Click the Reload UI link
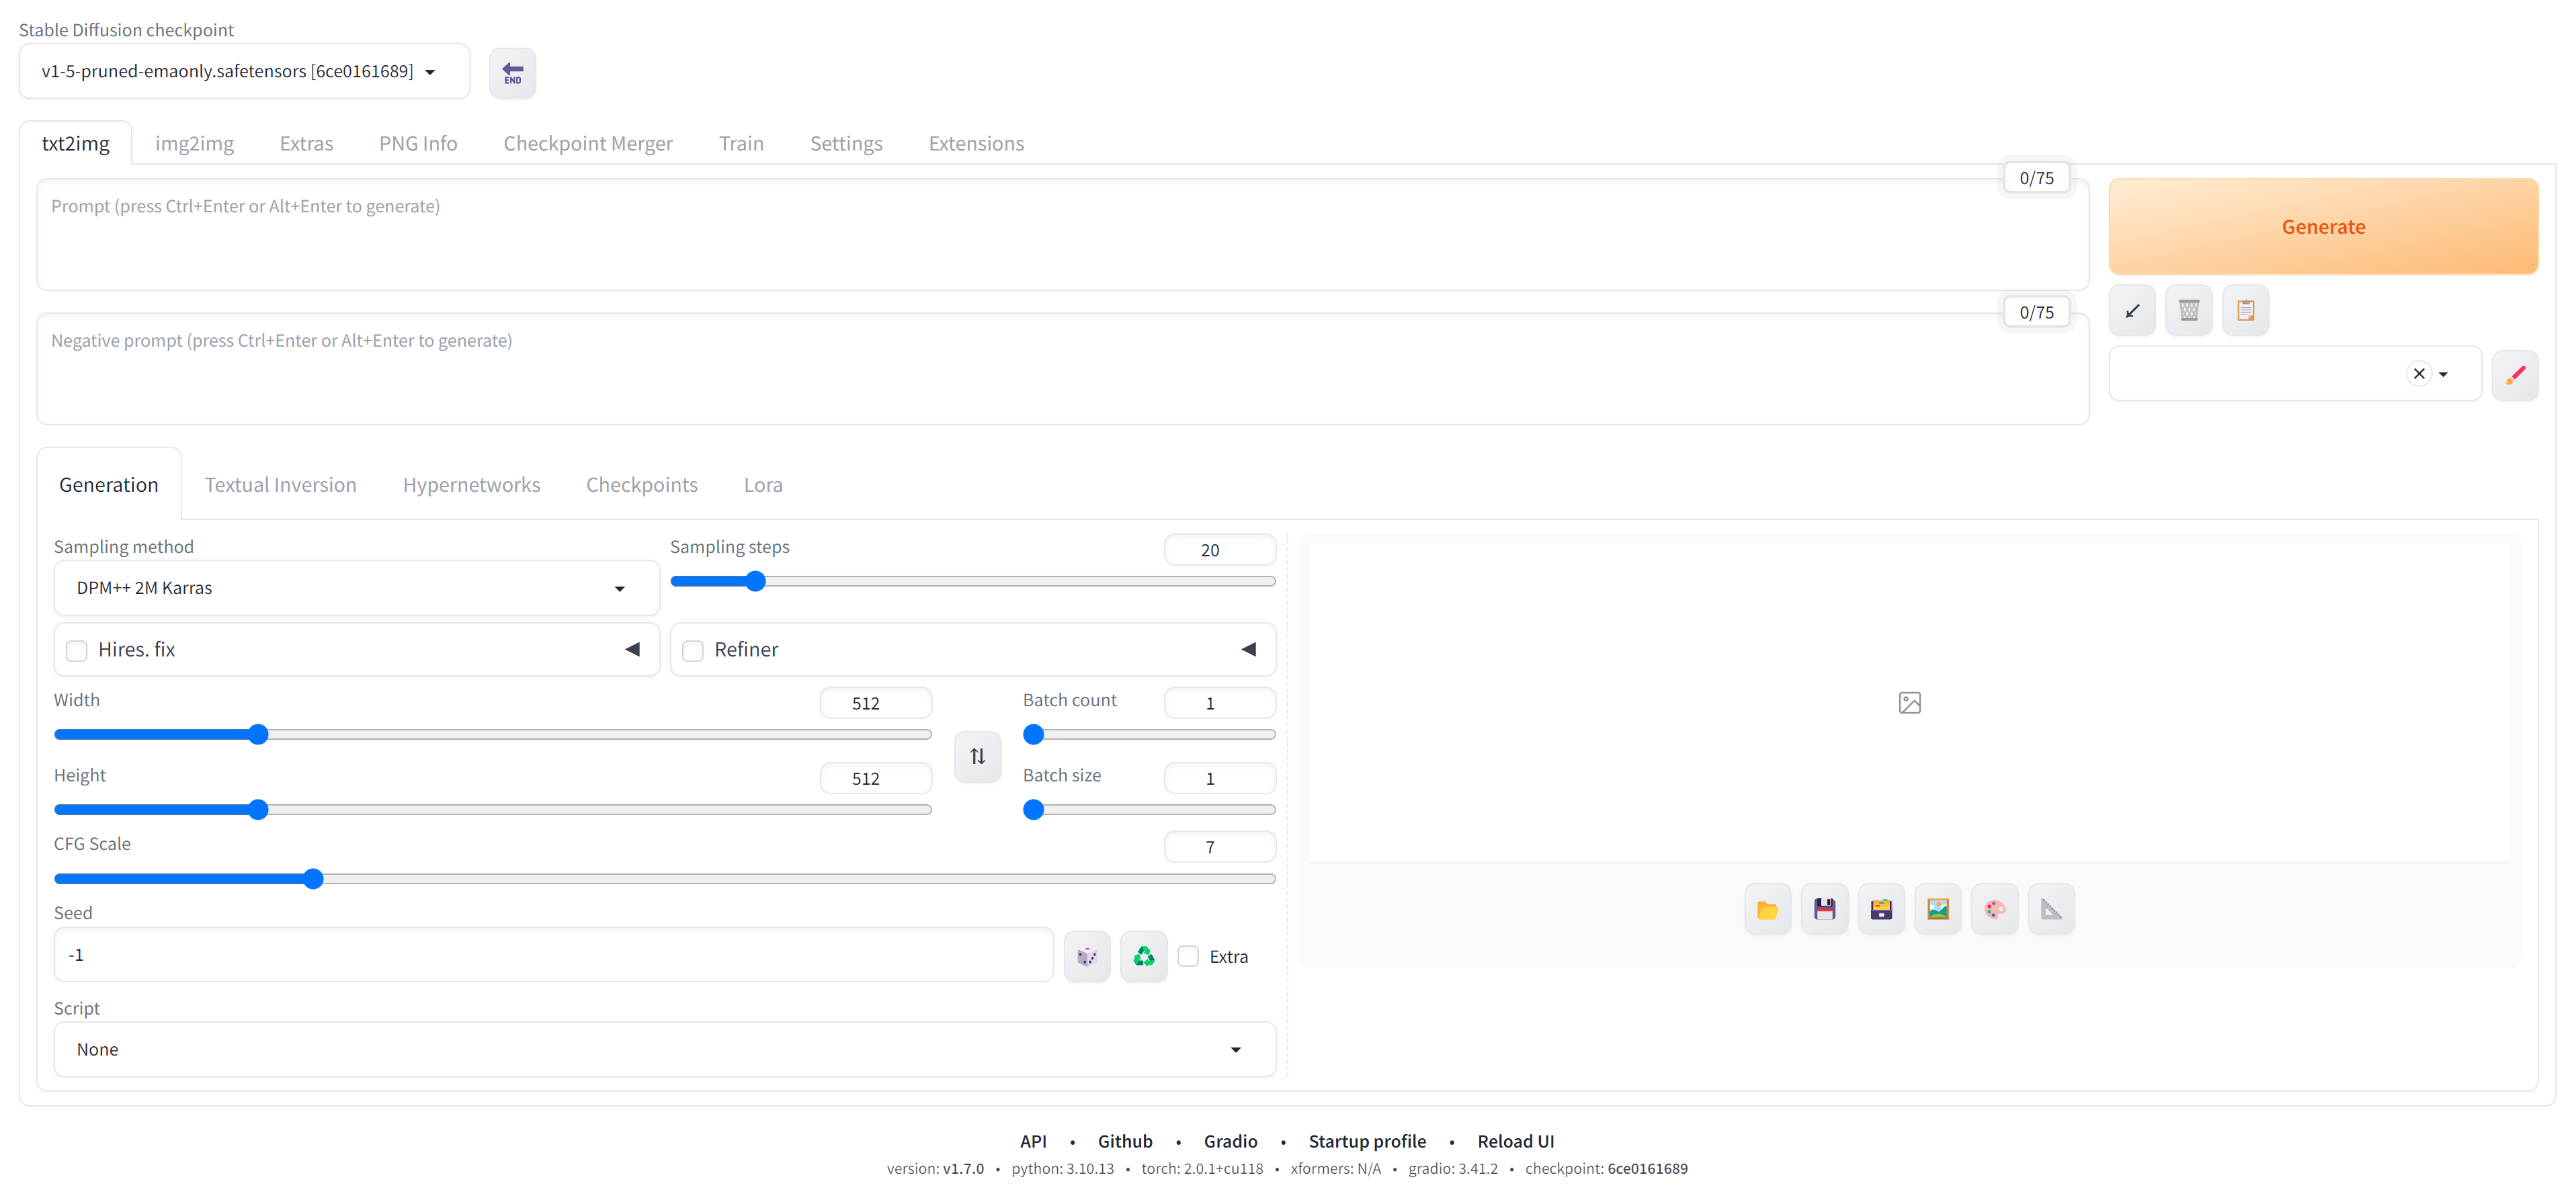 point(1516,1140)
